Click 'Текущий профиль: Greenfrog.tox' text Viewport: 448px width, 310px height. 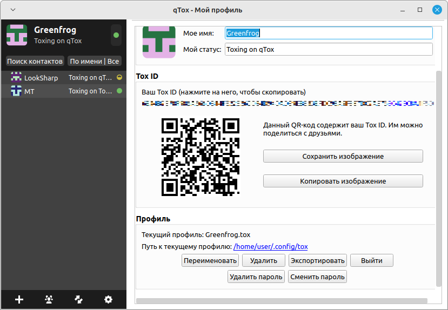[196, 234]
